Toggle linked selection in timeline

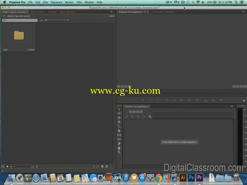[x=138, y=117]
